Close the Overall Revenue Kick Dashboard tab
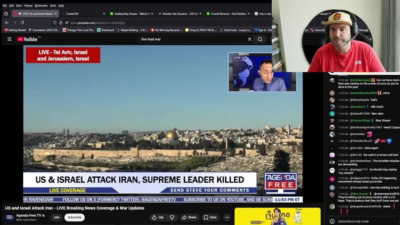The height and width of the screenshot is (225, 400). tap(248, 14)
